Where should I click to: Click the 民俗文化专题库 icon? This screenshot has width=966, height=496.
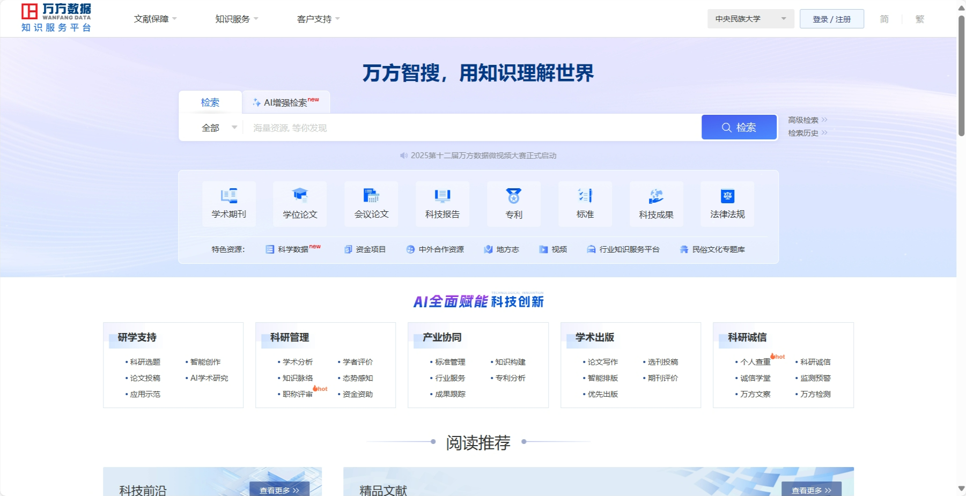tap(684, 249)
